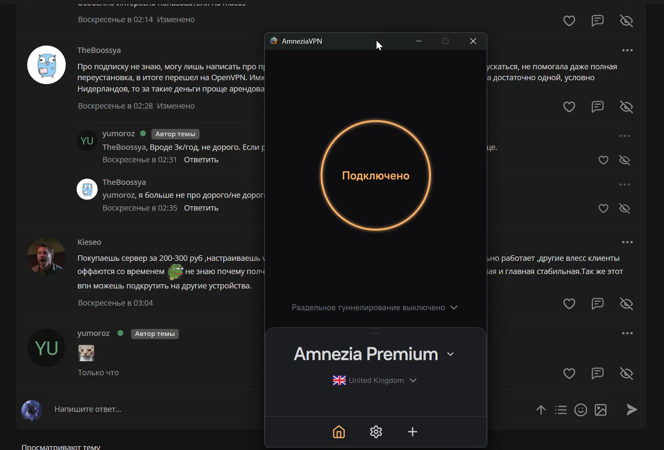Click the Pepe frog emoji in Kieseo's post
Image resolution: width=664 pixels, height=450 pixels.
click(x=175, y=271)
